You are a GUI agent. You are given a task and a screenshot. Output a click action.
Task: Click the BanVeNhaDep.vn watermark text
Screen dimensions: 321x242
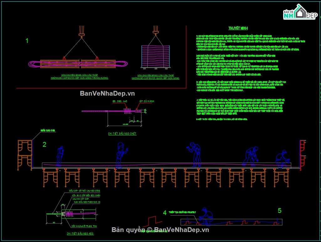click(107, 93)
